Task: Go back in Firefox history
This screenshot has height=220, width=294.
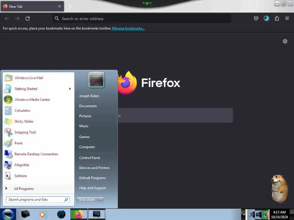Action: (x=7, y=19)
